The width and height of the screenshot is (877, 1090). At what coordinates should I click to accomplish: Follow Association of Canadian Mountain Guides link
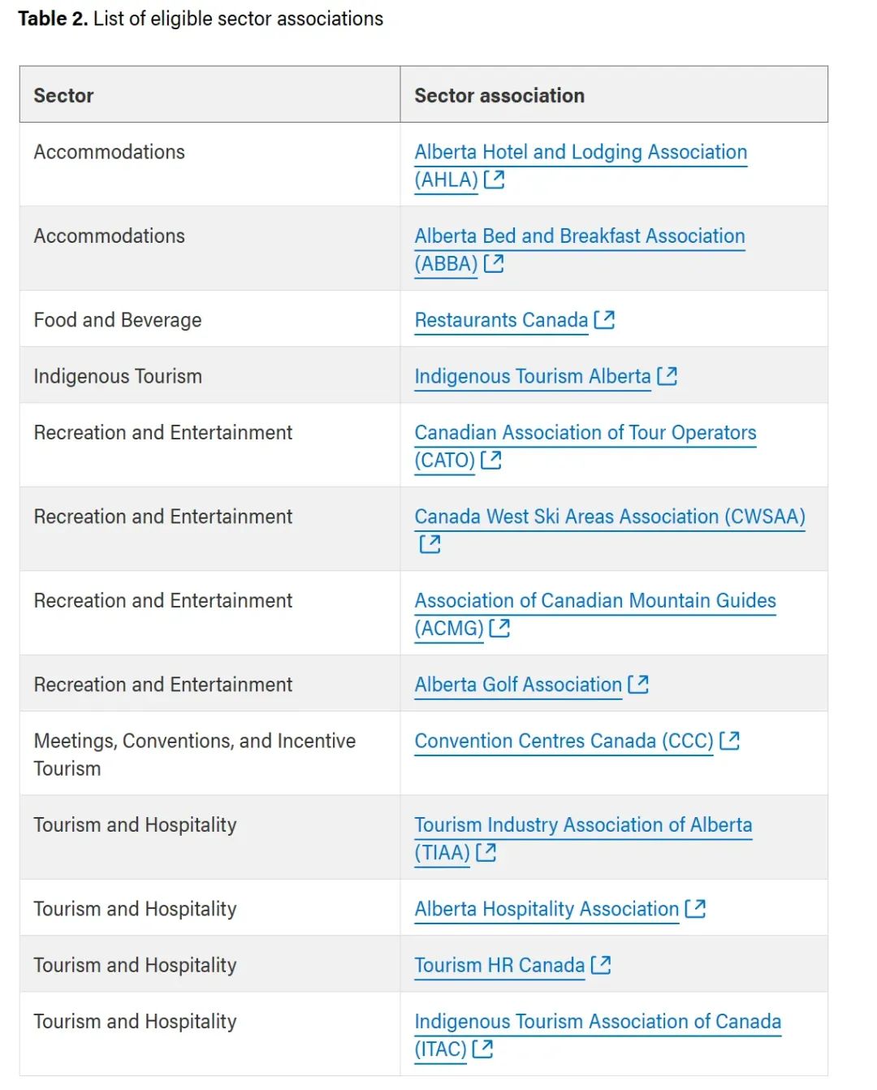pyautogui.click(x=595, y=601)
